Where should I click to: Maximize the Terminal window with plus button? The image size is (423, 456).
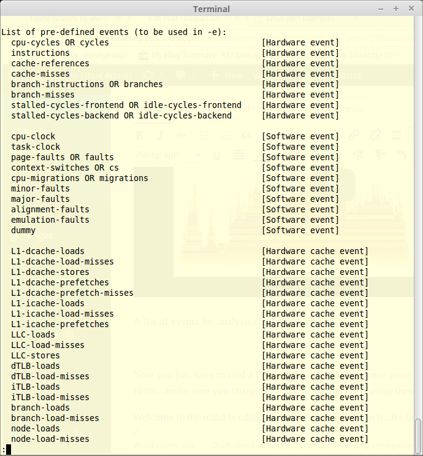click(396, 9)
